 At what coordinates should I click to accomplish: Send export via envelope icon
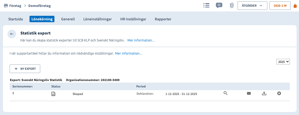(x=249, y=93)
